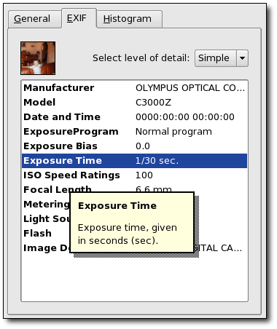Select the ISO Speed Ratings row
277x329 pixels.
click(134, 175)
